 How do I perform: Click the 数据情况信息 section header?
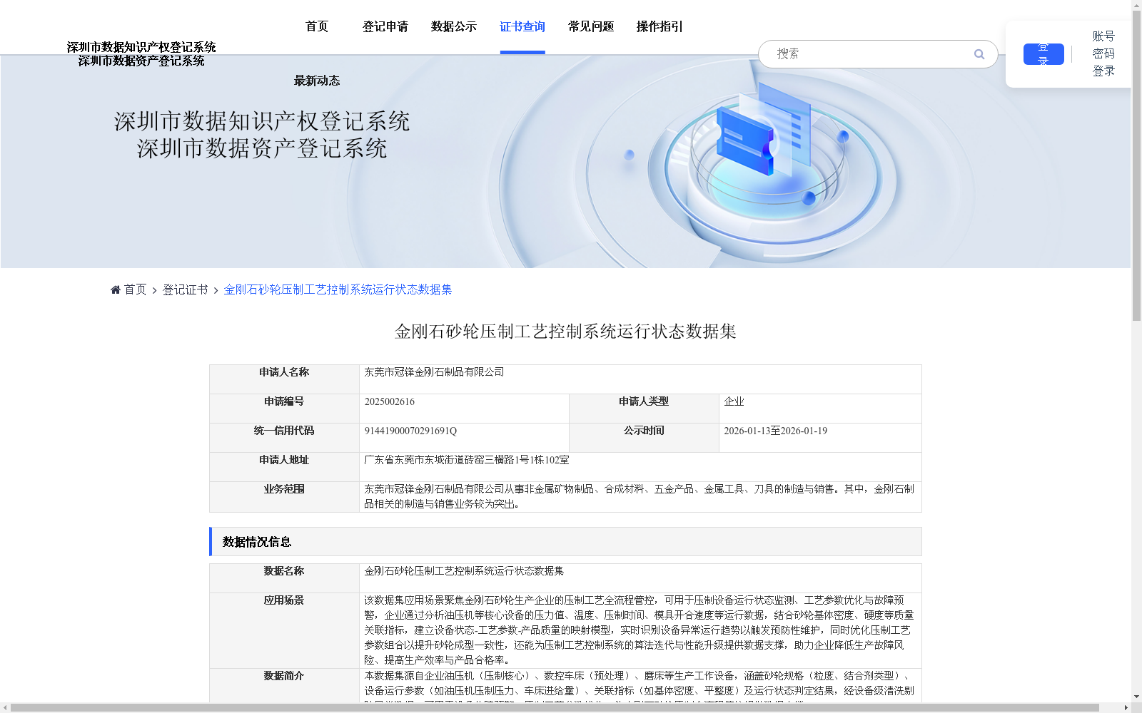coord(565,542)
